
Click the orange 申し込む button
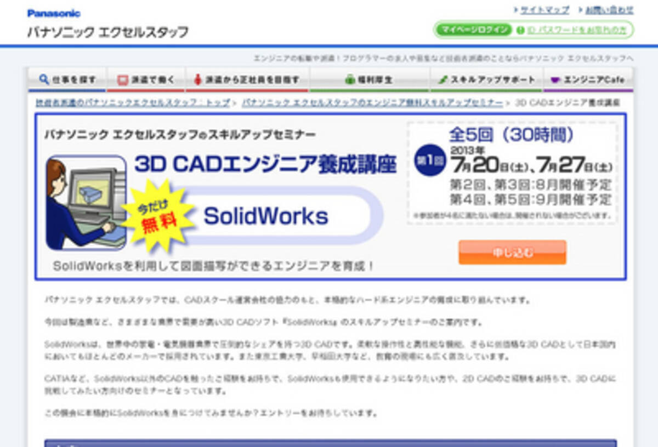pos(512,253)
